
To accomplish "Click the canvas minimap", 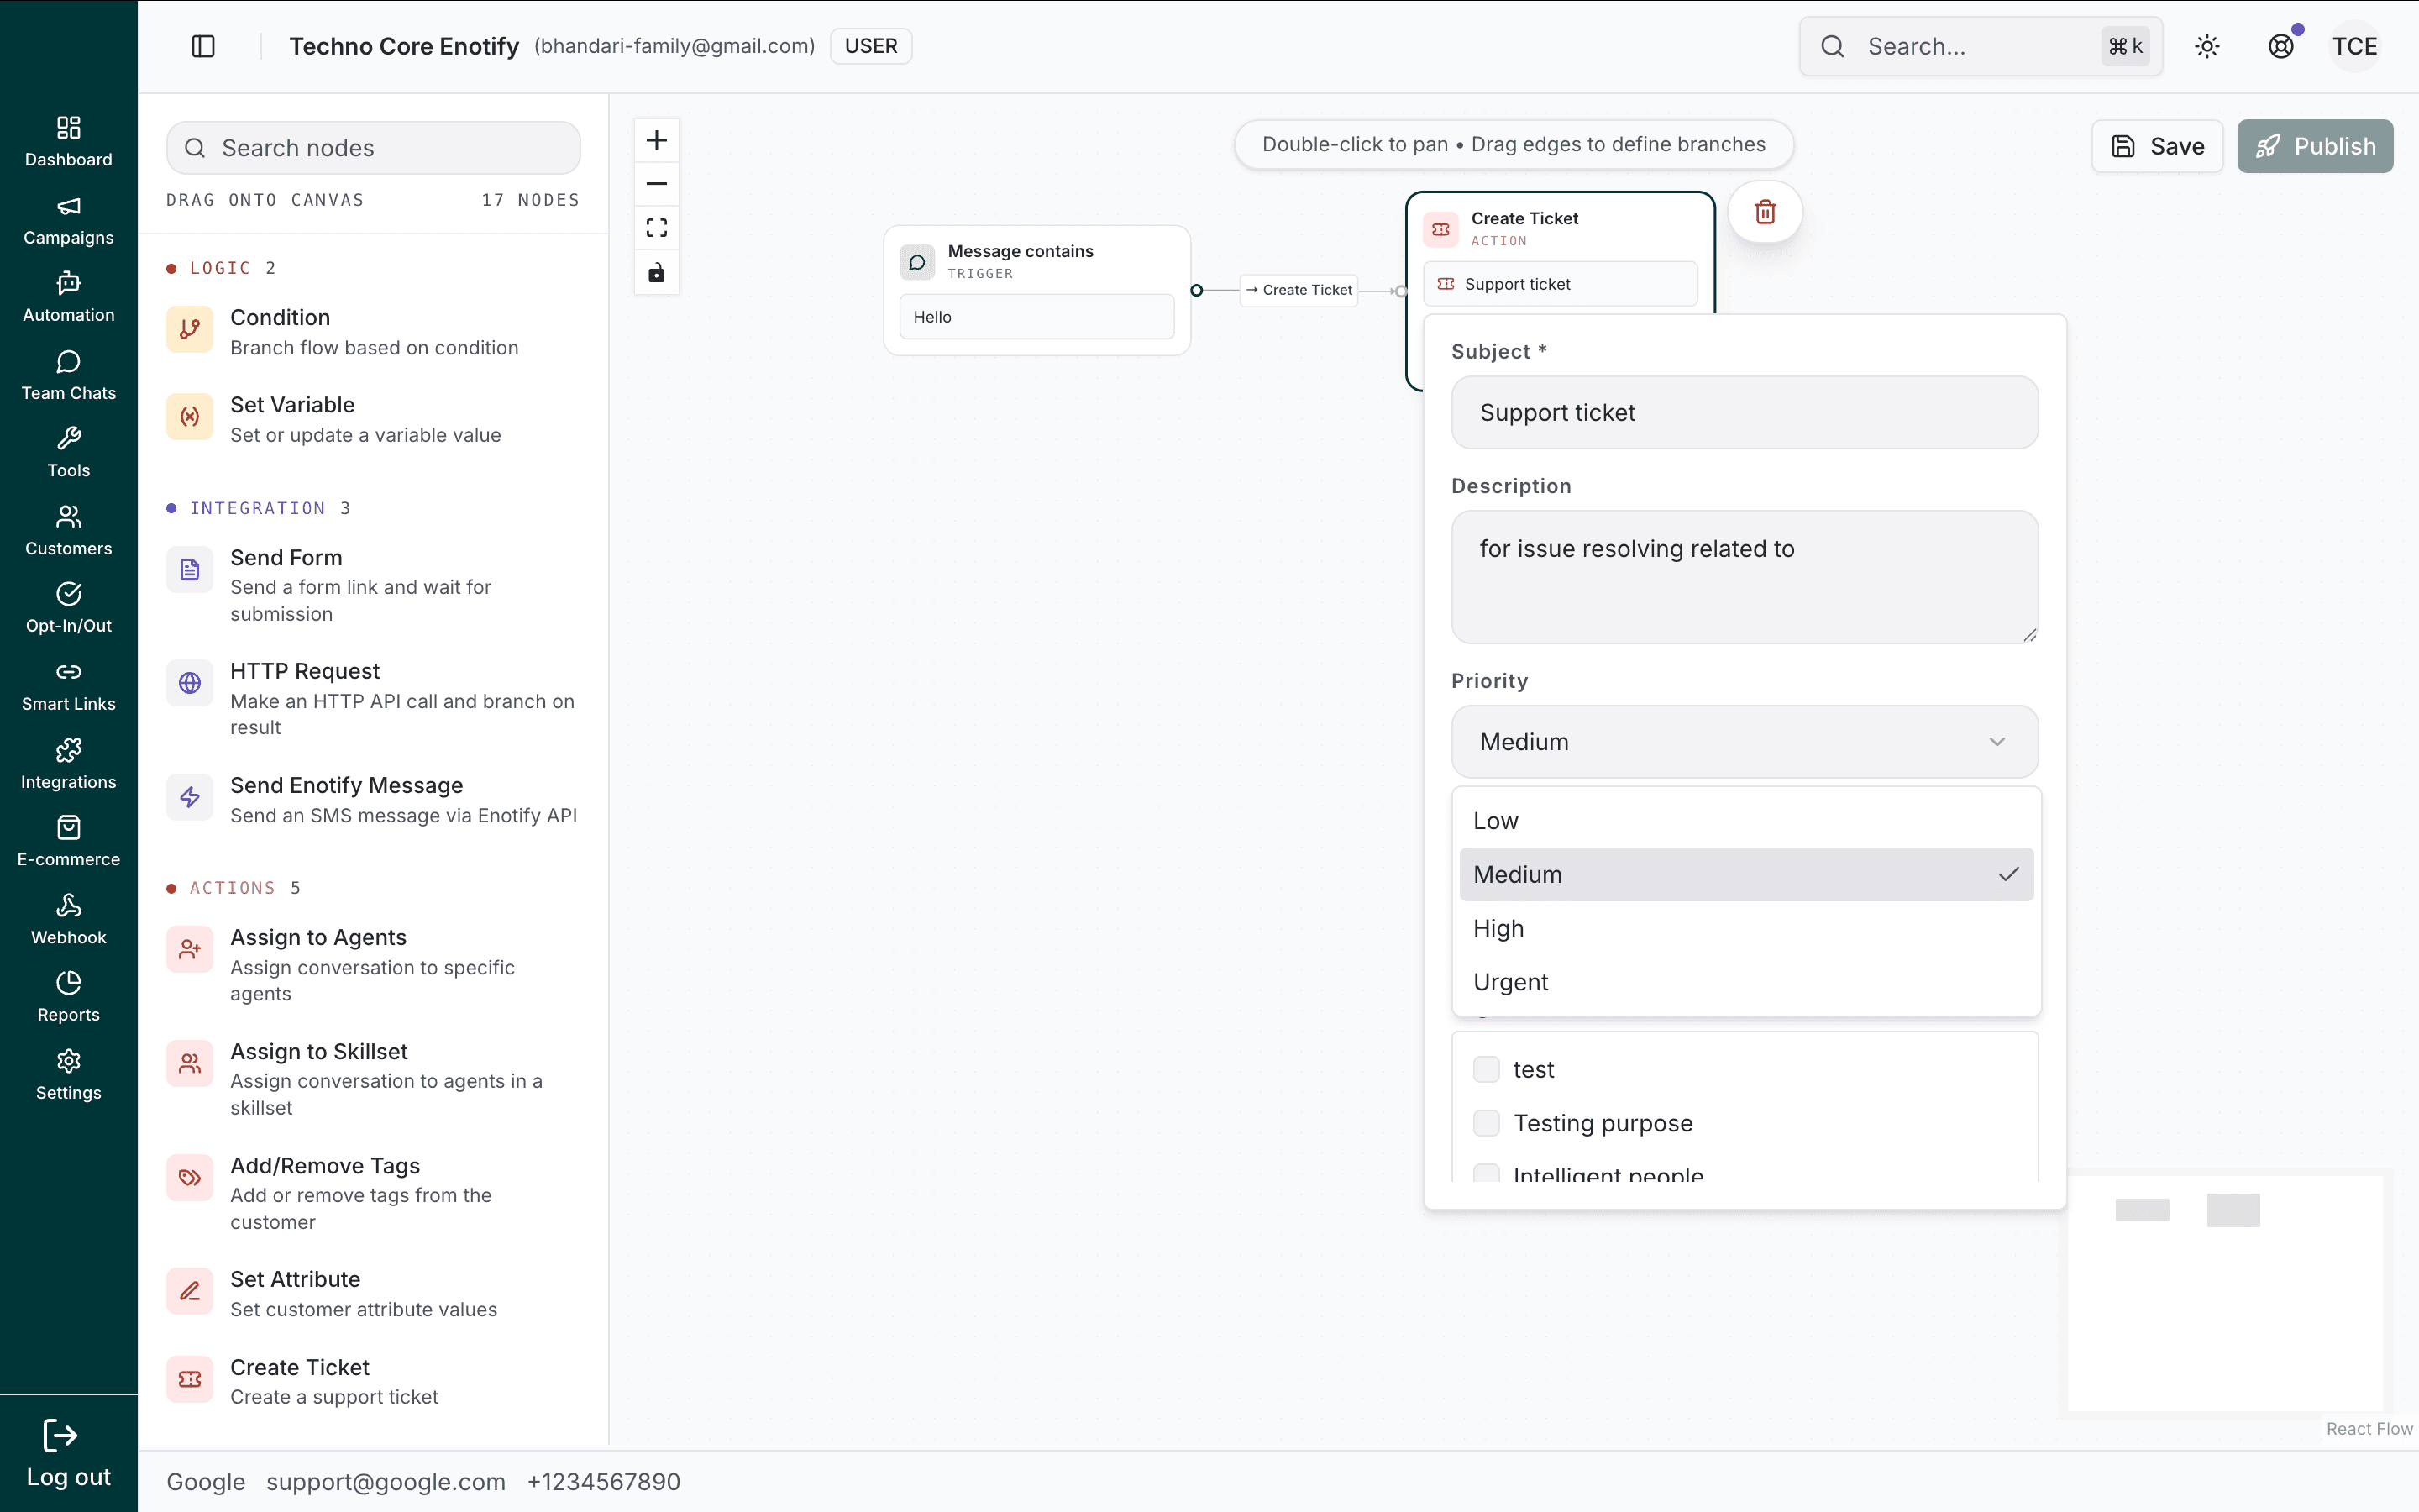I will point(2225,1293).
